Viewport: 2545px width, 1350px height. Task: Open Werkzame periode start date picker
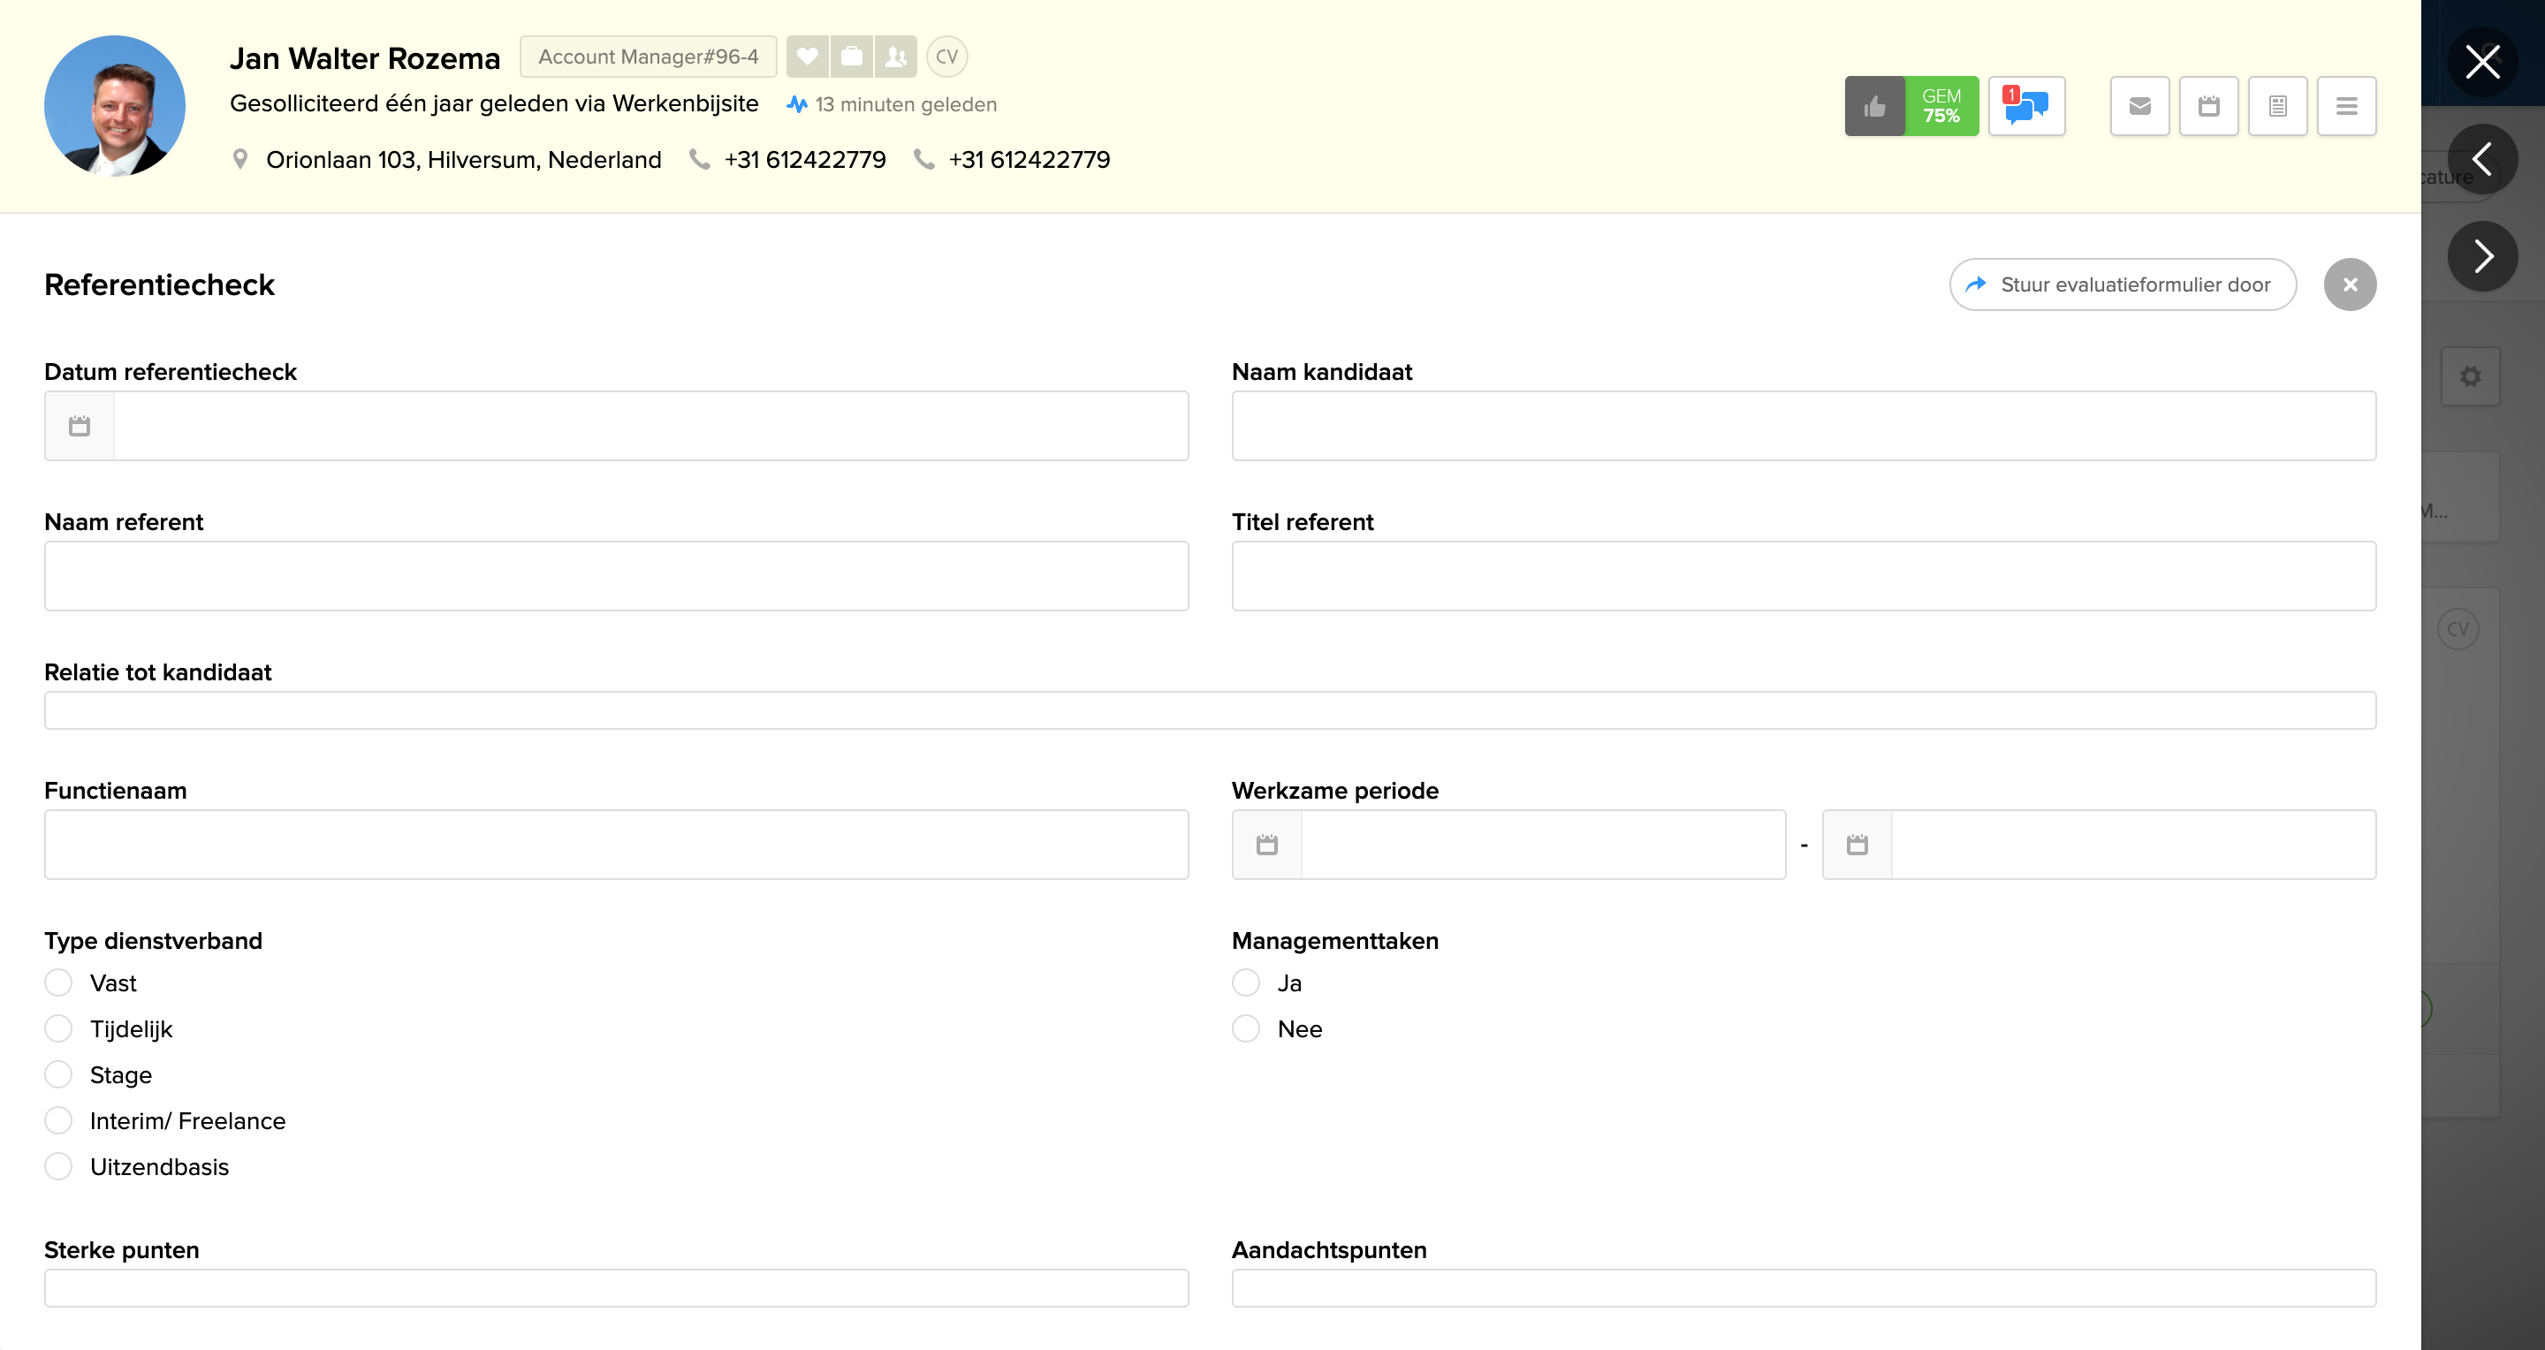(1267, 845)
